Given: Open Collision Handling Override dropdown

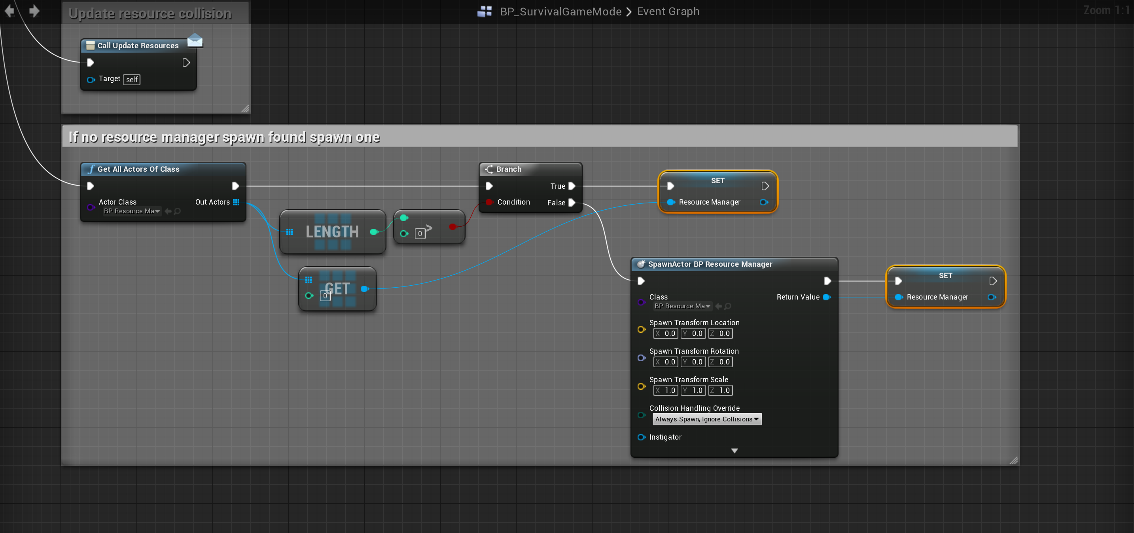Looking at the screenshot, I should click(706, 419).
